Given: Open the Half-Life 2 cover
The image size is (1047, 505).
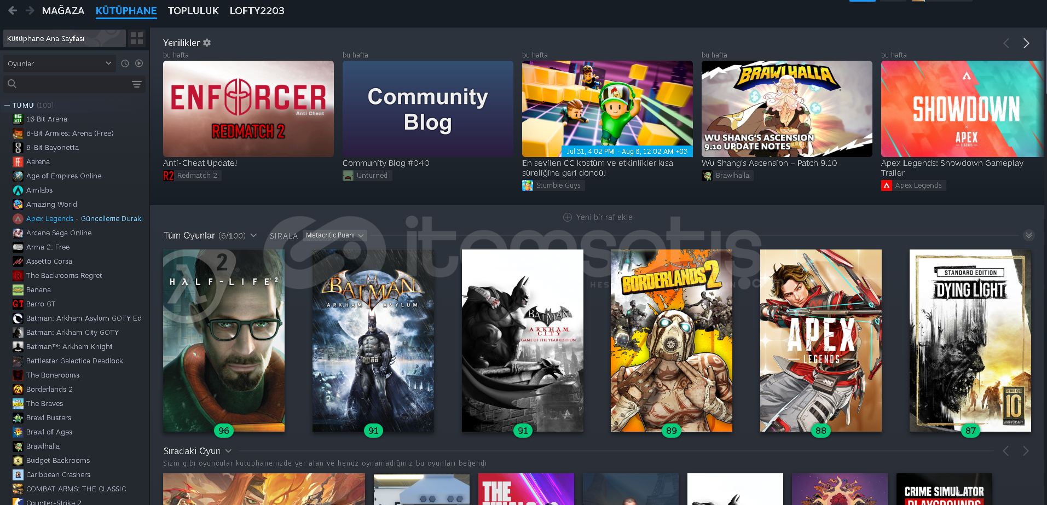Looking at the screenshot, I should click(x=224, y=340).
